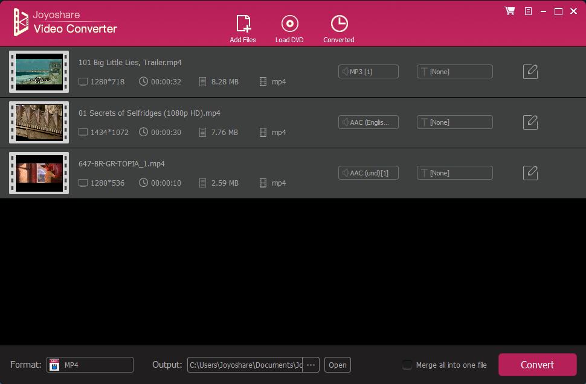Open the AAC (Englis... audio track dropdown
The image size is (586, 384).
(369, 122)
